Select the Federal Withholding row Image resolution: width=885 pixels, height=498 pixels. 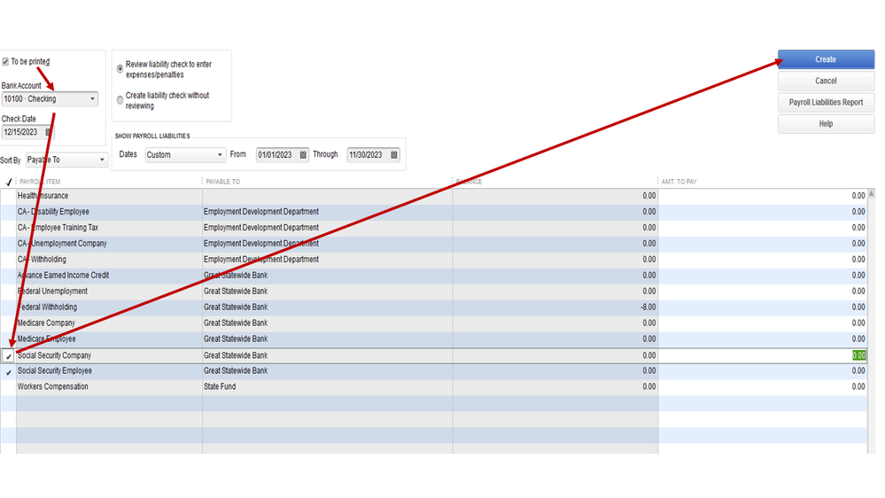(x=433, y=307)
